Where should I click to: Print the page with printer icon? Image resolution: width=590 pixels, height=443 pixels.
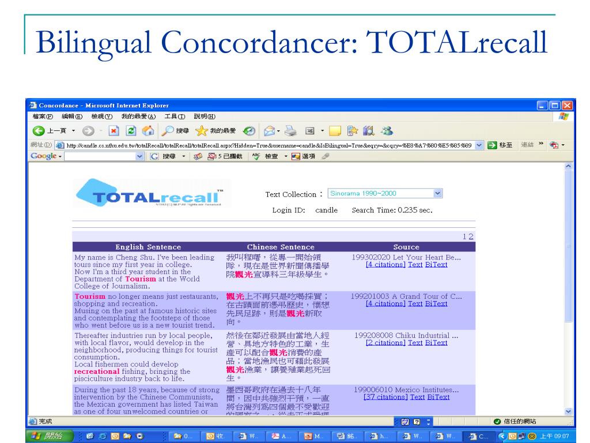(290, 131)
